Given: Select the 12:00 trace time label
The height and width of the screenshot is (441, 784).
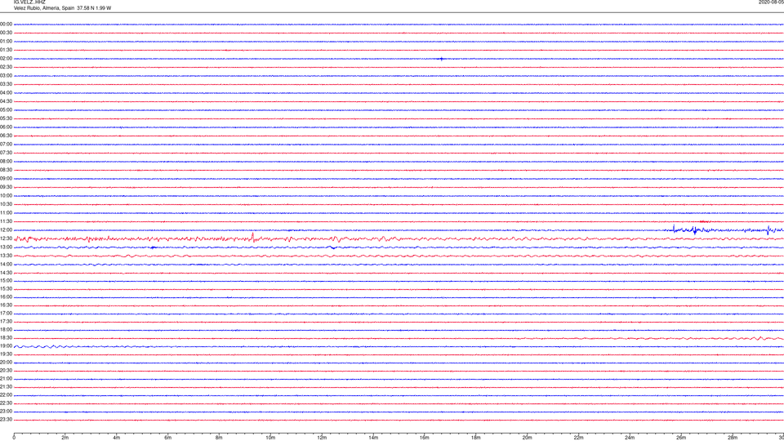Looking at the screenshot, I should tap(6, 230).
